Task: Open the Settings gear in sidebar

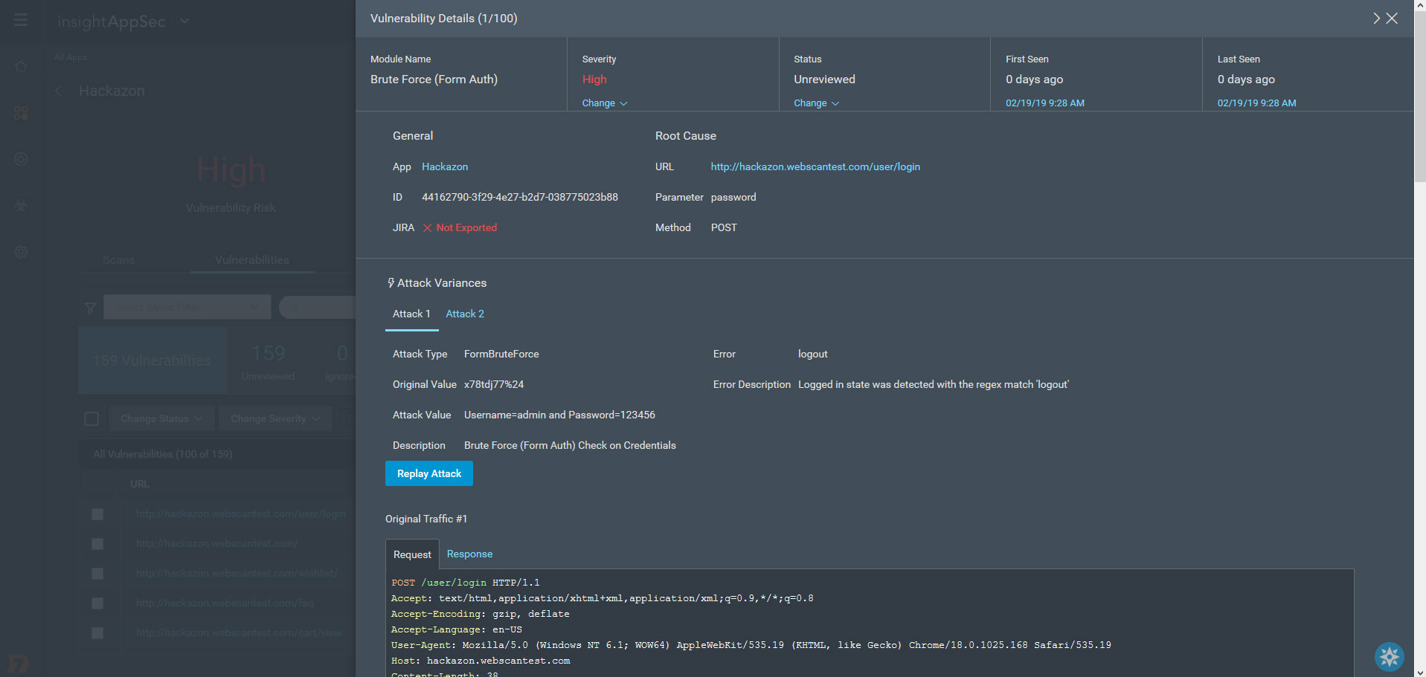Action: pos(21,252)
